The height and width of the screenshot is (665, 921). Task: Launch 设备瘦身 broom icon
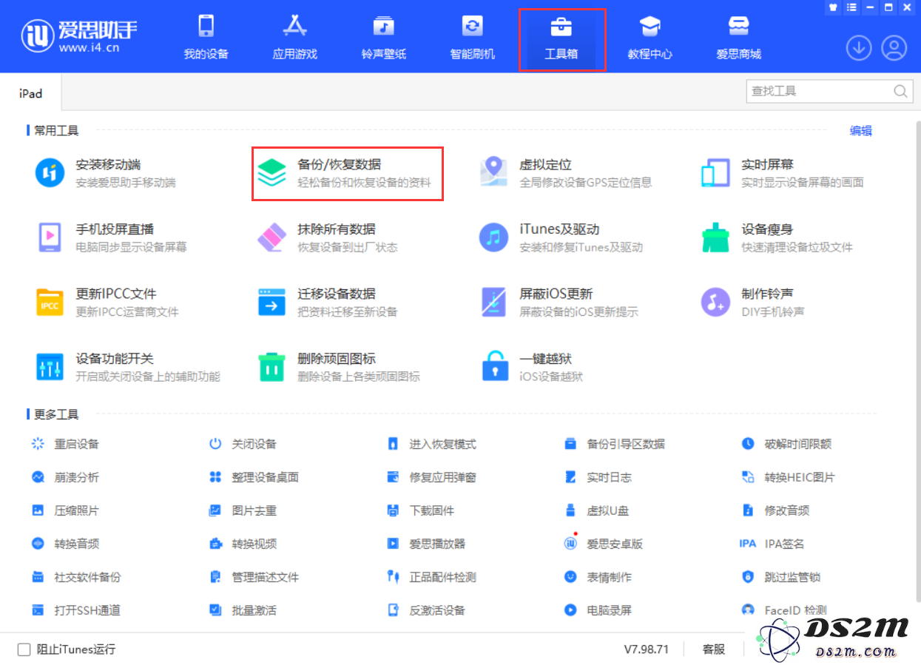[715, 237]
